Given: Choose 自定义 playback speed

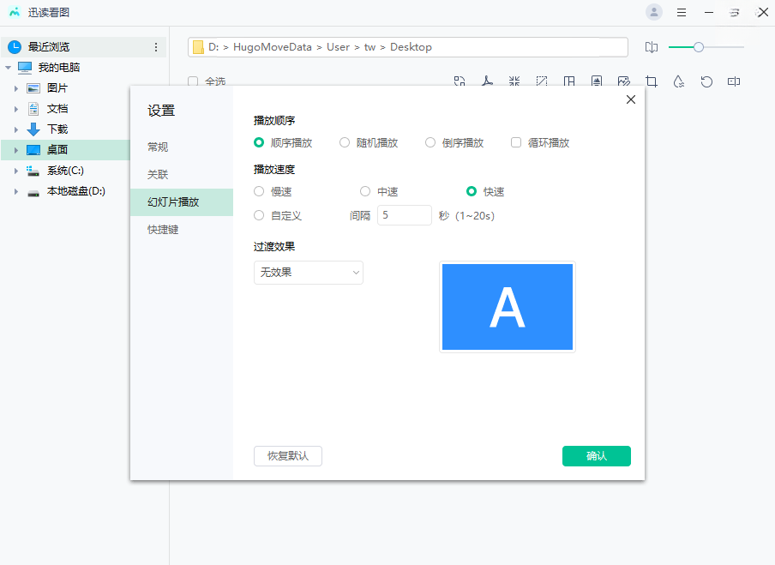Looking at the screenshot, I should 259,215.
